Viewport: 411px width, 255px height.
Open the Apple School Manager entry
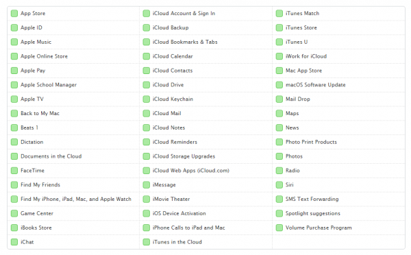(49, 85)
